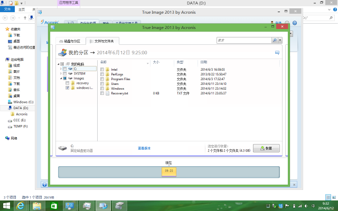Select the 应用程序工具 contextual ribbon tab
Viewport: 338px width, 211px height.
[x=69, y=3]
